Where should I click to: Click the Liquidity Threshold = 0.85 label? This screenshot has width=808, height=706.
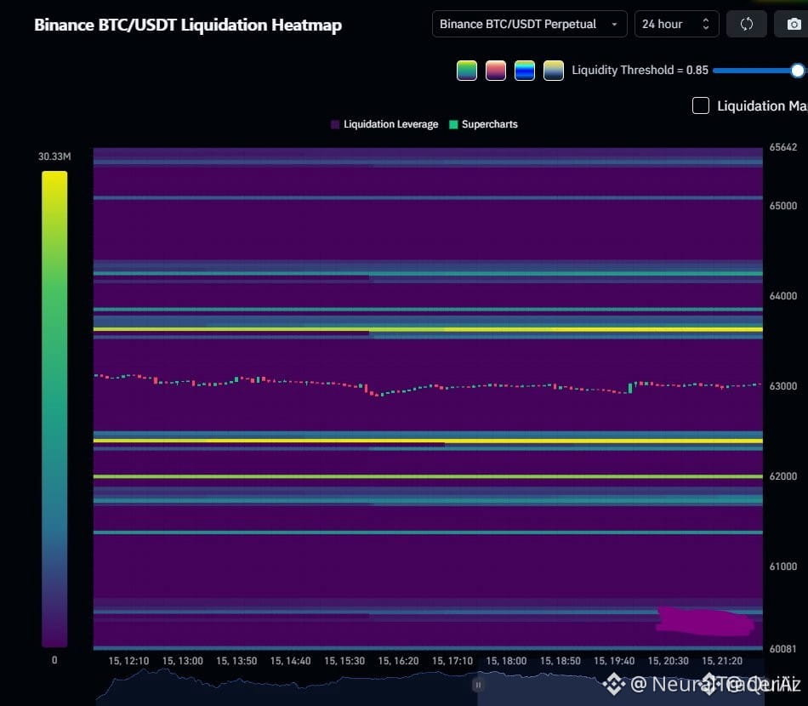click(x=640, y=70)
